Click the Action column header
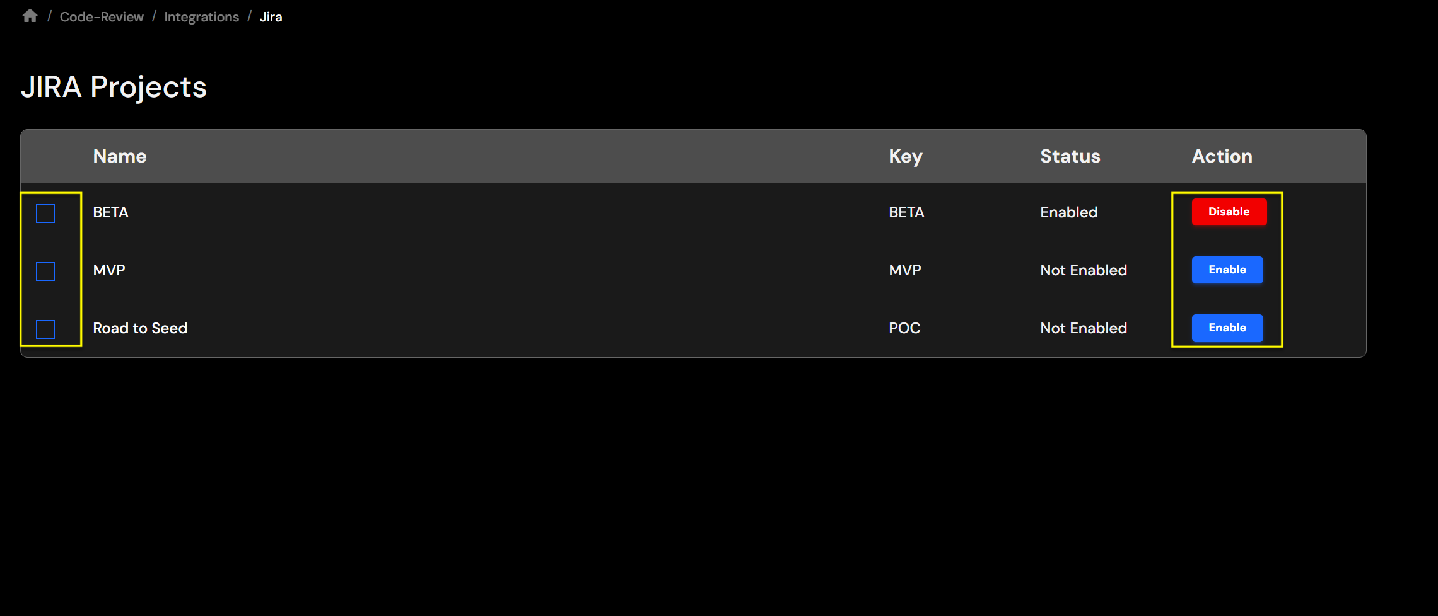The image size is (1438, 616). tap(1222, 156)
